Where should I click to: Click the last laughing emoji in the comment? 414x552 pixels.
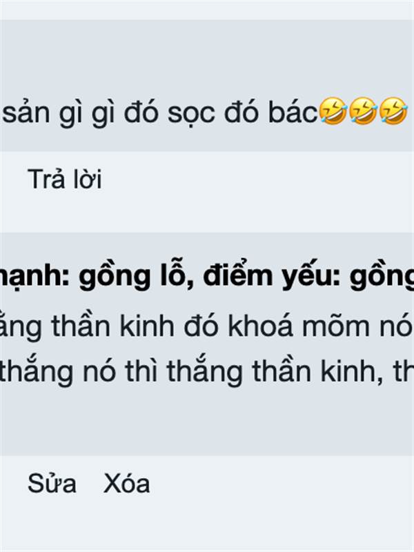tap(393, 111)
